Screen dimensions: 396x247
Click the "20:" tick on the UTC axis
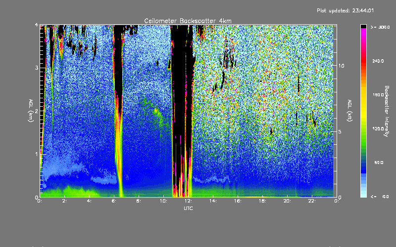tap(287, 201)
